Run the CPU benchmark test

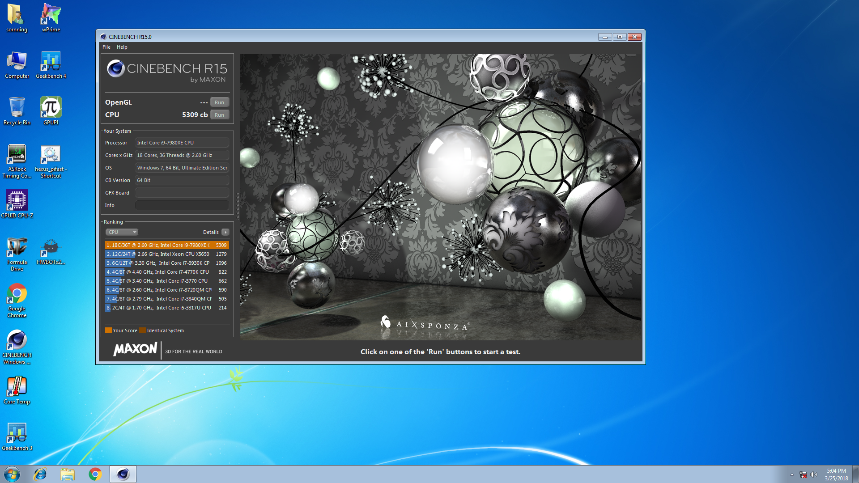(x=220, y=115)
